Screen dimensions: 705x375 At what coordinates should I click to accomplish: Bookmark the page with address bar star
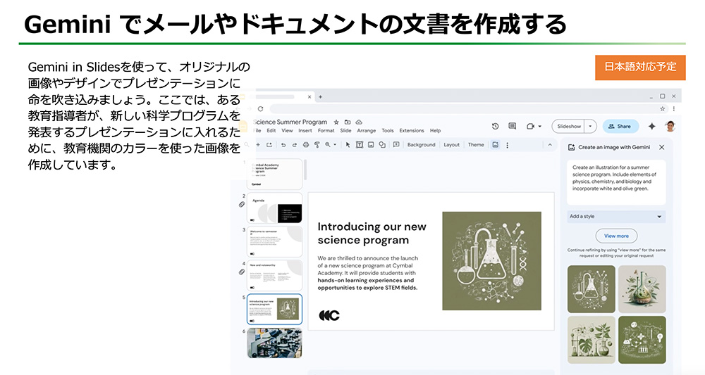[662, 108]
